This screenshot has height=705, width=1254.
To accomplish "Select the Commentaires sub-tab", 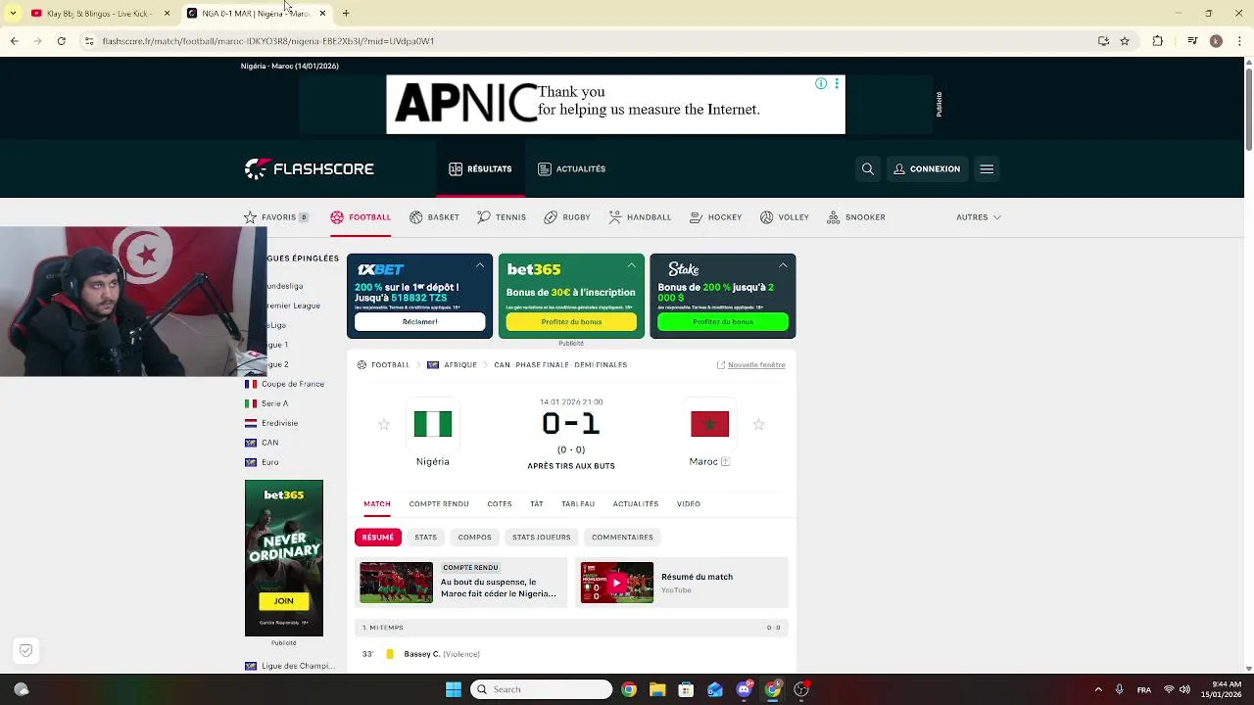I will point(622,538).
